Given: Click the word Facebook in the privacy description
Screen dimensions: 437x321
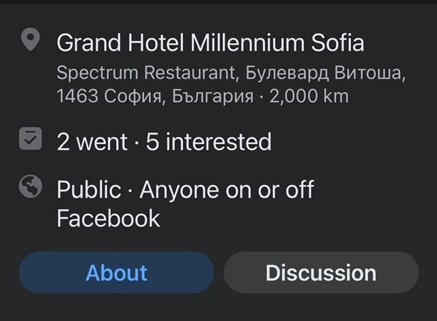Looking at the screenshot, I should [108, 219].
